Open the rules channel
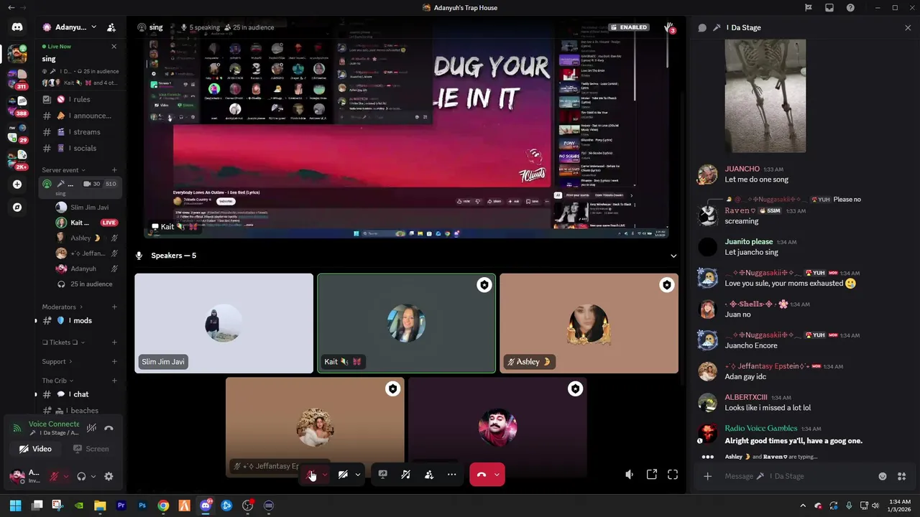 pyautogui.click(x=79, y=100)
